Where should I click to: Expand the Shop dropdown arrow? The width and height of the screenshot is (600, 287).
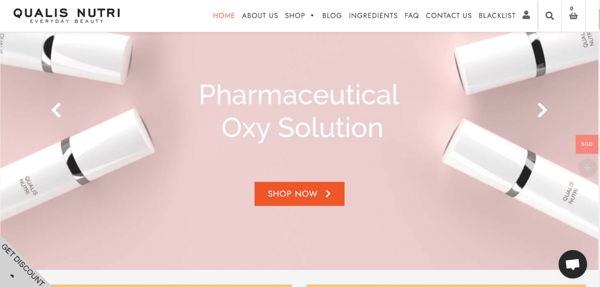[x=312, y=16]
